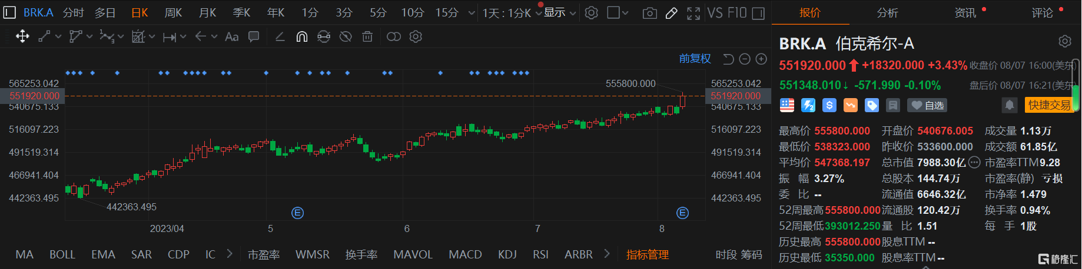Expand wave pattern tool options arrow
This screenshot has height=269, width=1082.
(121, 37)
